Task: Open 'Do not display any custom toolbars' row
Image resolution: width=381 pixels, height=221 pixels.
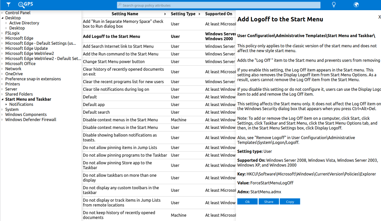Action: pos(159,190)
